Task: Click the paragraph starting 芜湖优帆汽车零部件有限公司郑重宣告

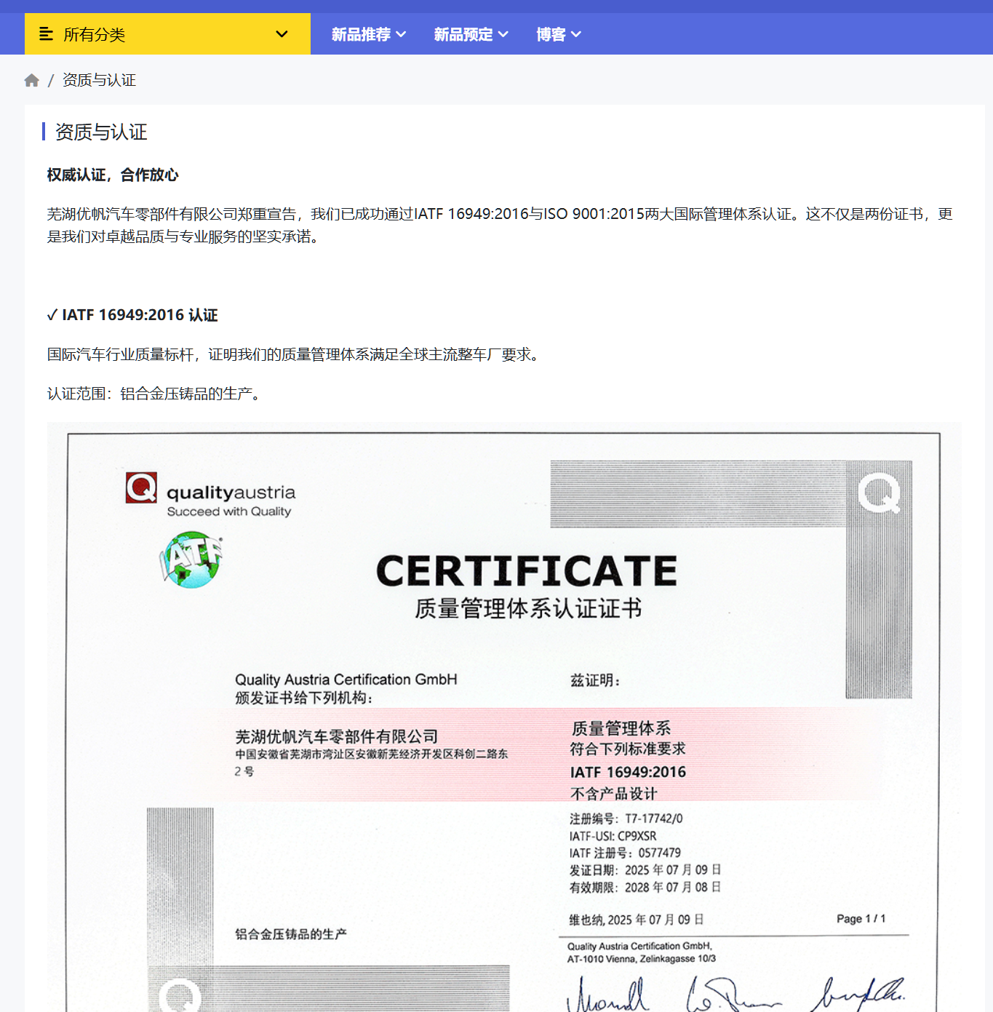Action: 500,225
